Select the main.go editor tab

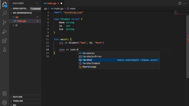[53, 3]
